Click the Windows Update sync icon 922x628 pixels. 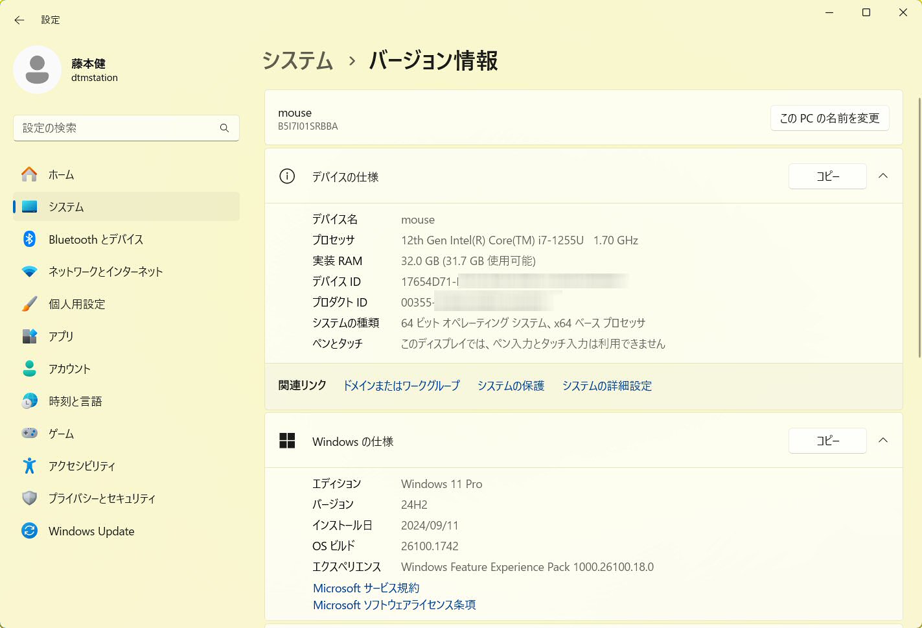29,531
